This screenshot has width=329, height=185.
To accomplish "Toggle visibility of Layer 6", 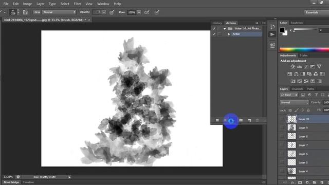I will (282, 154).
